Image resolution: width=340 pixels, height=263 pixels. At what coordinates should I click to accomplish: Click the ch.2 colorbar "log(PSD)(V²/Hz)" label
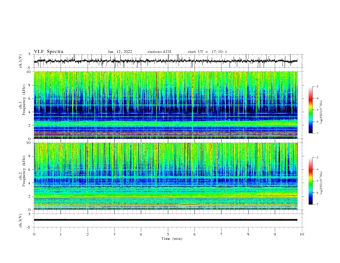tap(322, 183)
